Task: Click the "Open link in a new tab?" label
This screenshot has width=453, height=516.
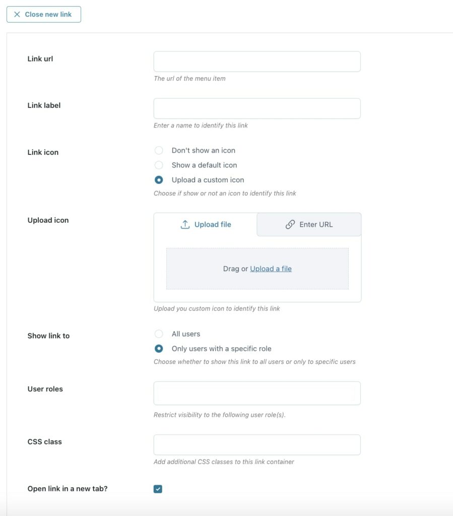Action: [x=68, y=489]
